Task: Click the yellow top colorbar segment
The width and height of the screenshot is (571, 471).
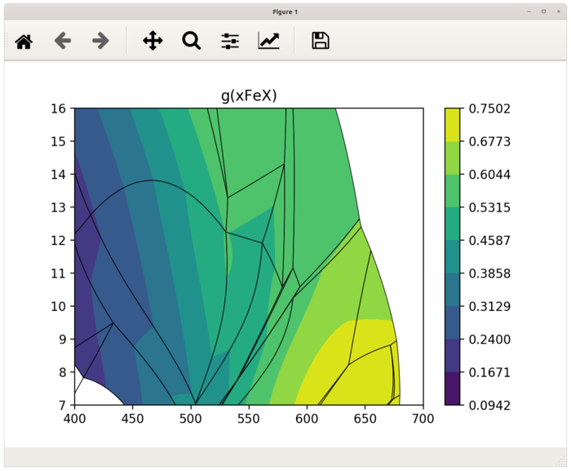Action: (x=452, y=125)
